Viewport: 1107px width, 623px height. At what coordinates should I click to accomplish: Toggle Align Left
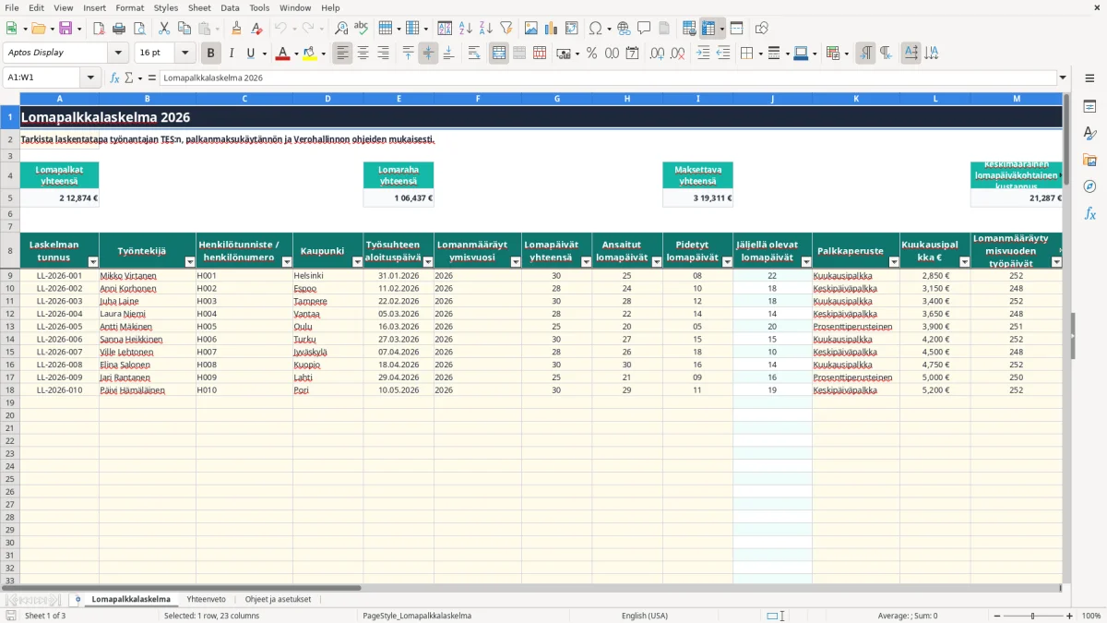(343, 54)
